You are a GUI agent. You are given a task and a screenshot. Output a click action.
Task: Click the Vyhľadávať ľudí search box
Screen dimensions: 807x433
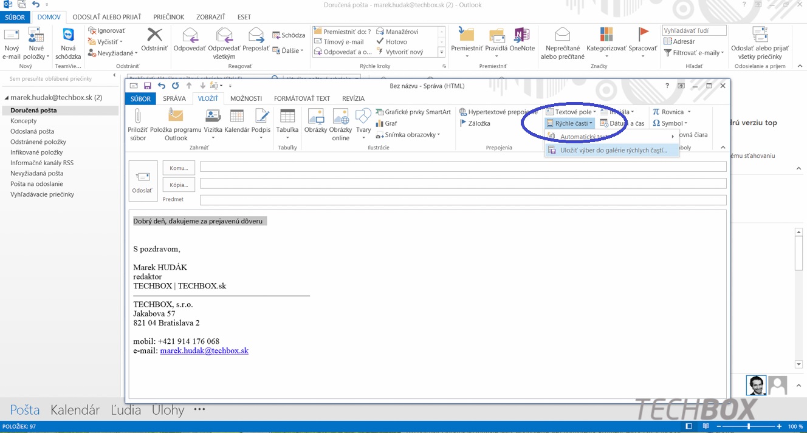click(x=694, y=30)
